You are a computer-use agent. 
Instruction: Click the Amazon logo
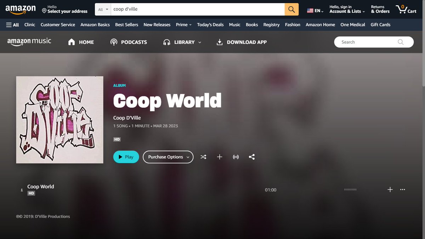pos(21,9)
